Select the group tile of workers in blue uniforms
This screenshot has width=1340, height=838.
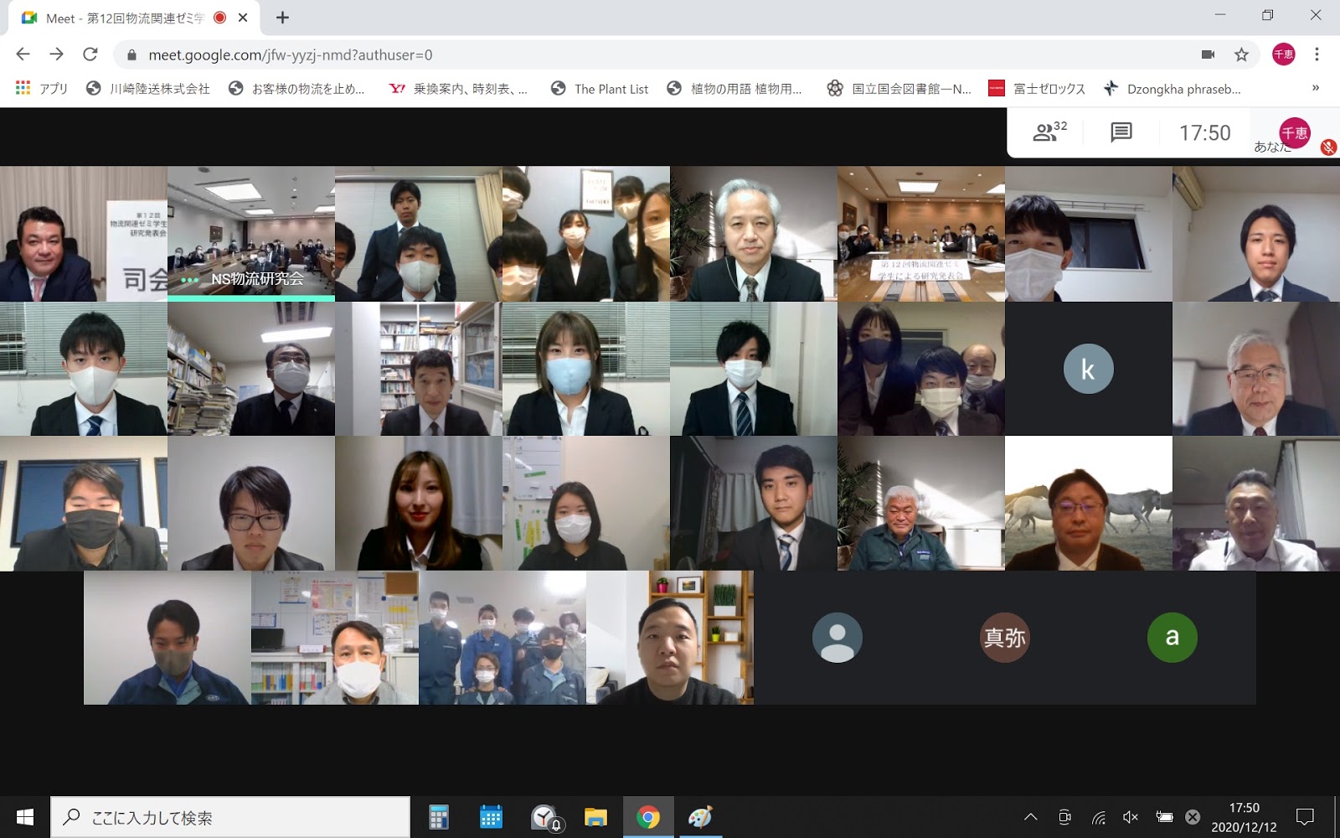click(502, 638)
